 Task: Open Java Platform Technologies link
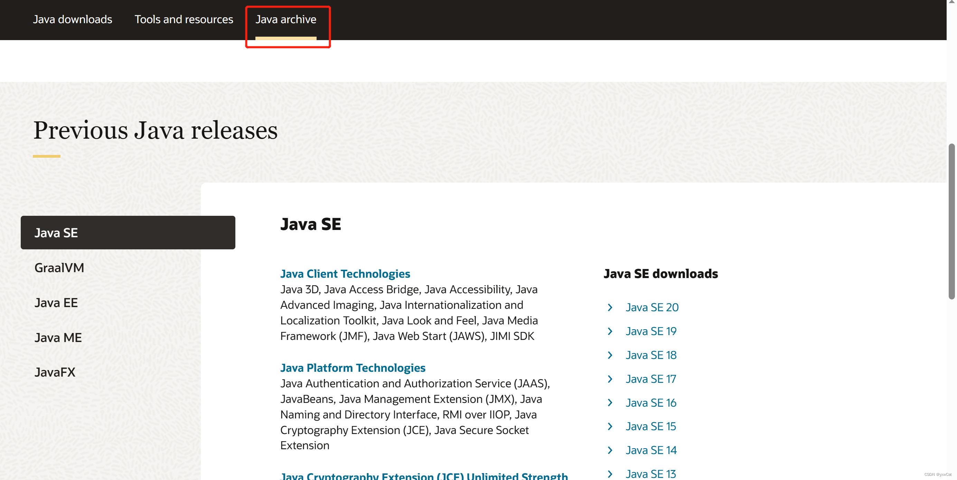coord(353,368)
